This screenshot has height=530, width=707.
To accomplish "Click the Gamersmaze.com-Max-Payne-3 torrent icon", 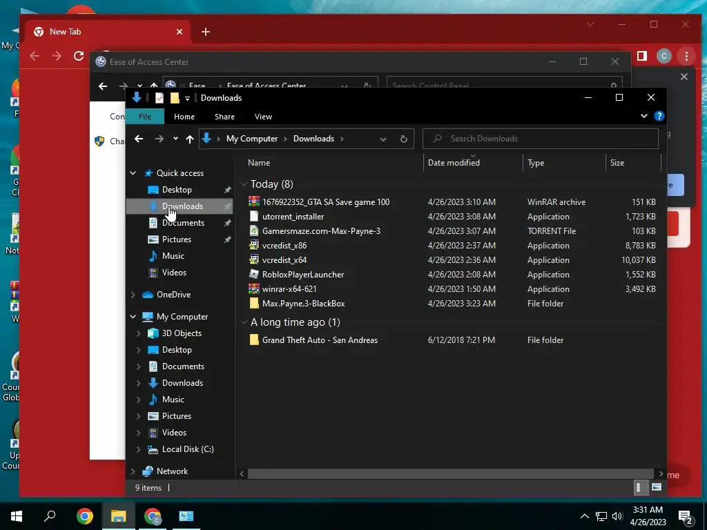I will point(254,230).
